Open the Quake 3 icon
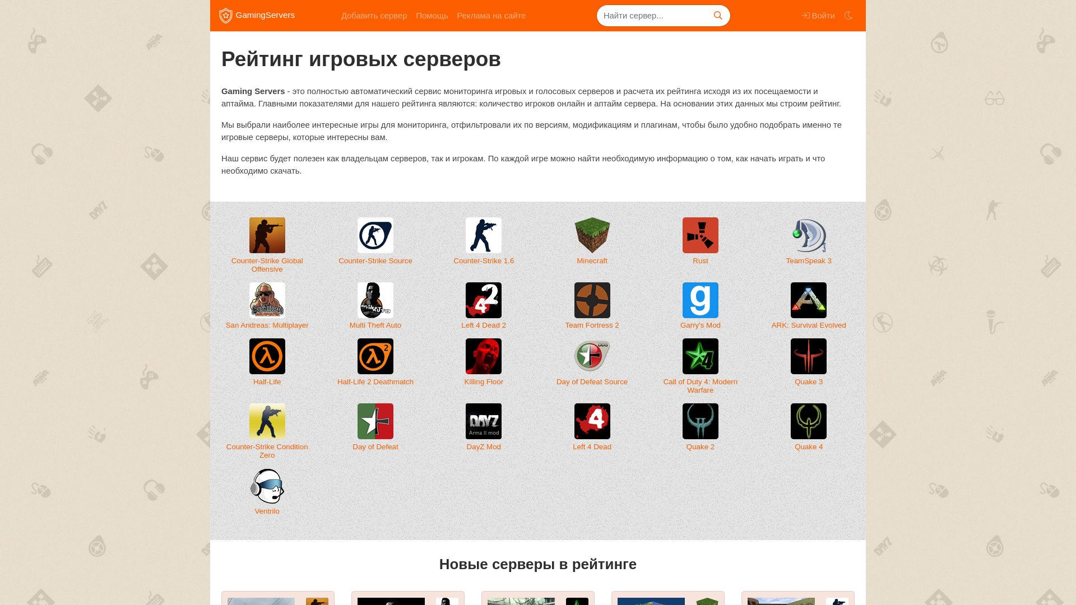The height and width of the screenshot is (605, 1076). (809, 356)
